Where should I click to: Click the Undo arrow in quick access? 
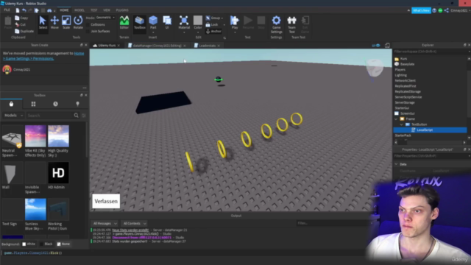coord(24,10)
